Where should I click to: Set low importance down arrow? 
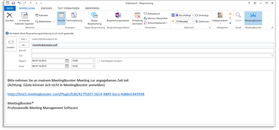230,23
